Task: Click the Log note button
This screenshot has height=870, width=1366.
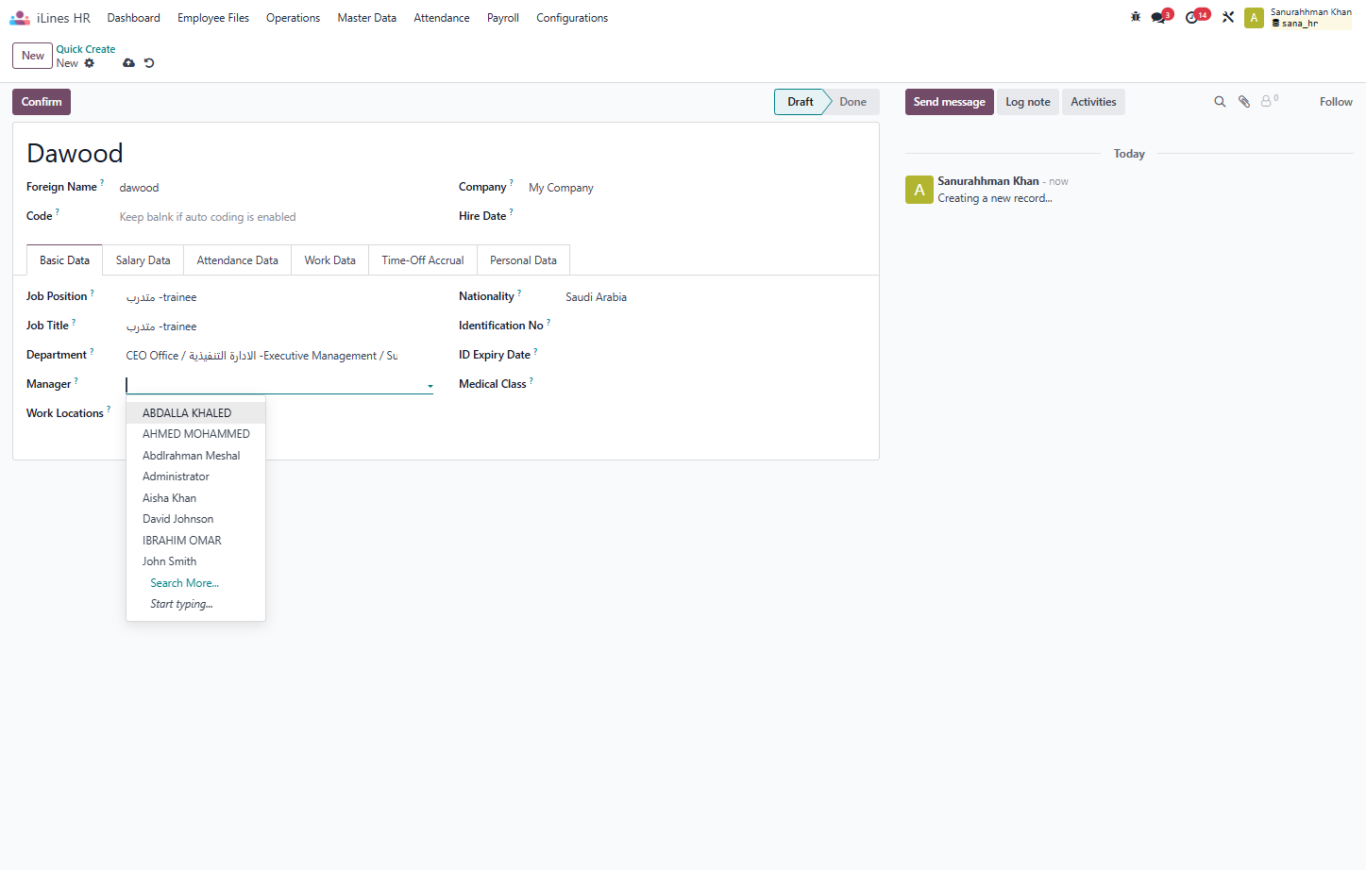Action: point(1028,102)
